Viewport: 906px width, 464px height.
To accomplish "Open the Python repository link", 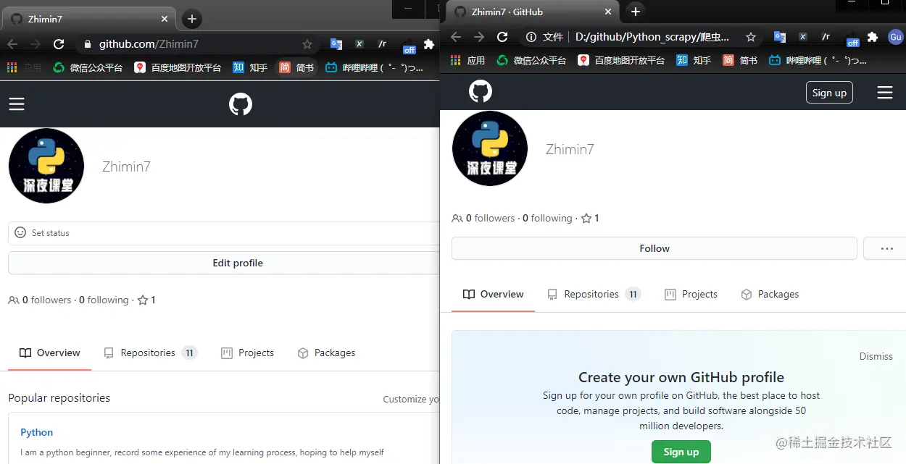I will click(x=37, y=432).
